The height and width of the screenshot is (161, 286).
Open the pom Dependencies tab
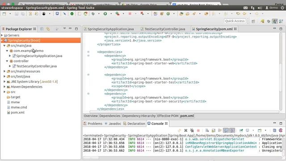point(110,116)
